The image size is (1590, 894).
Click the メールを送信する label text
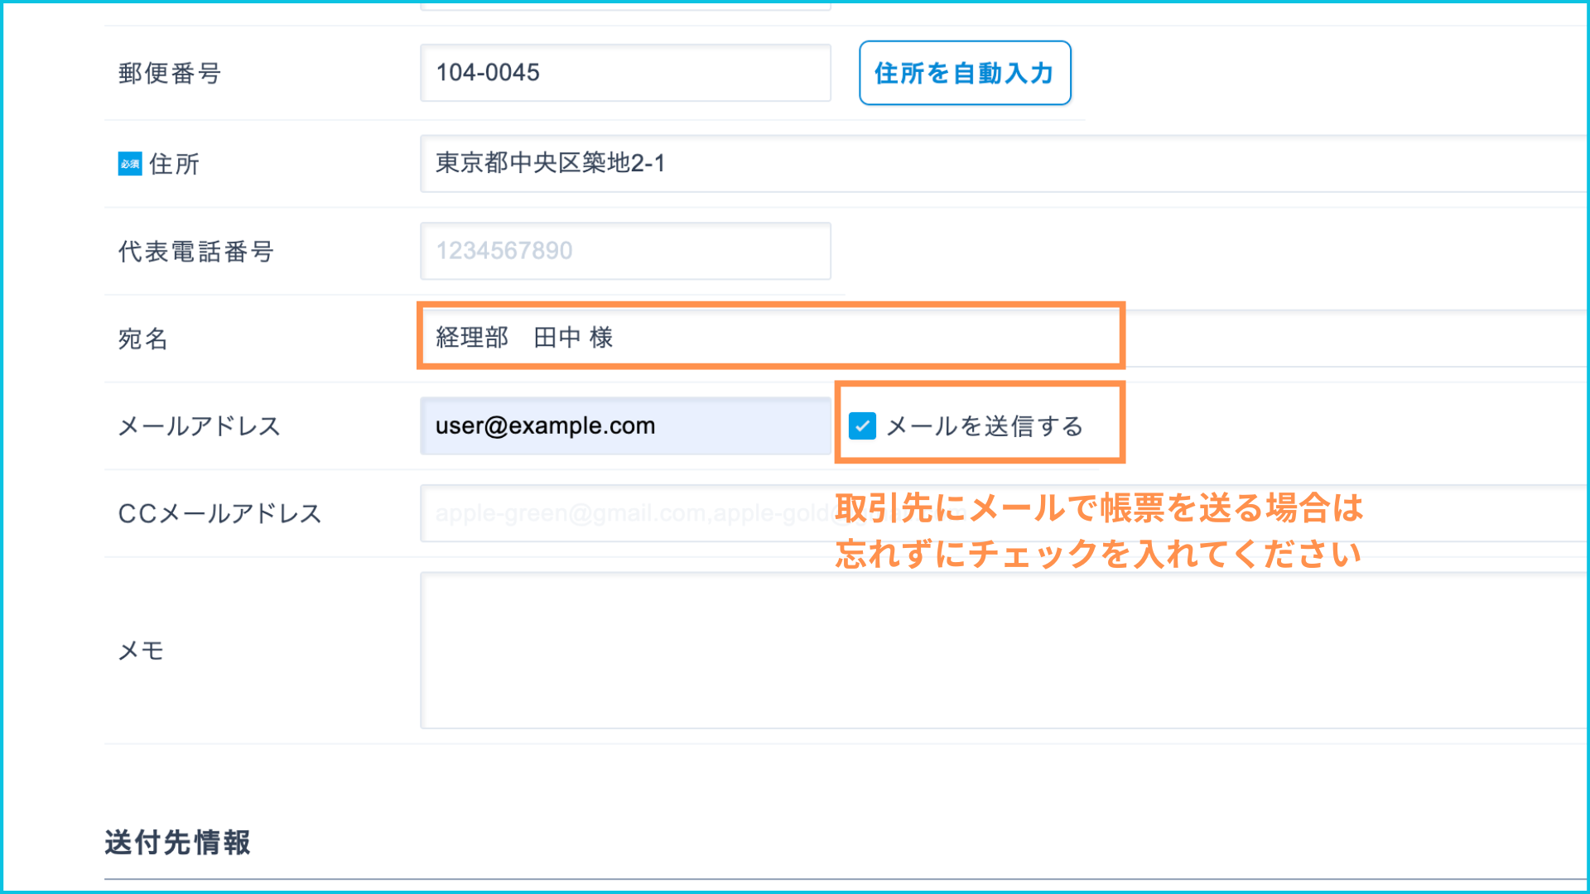(984, 426)
